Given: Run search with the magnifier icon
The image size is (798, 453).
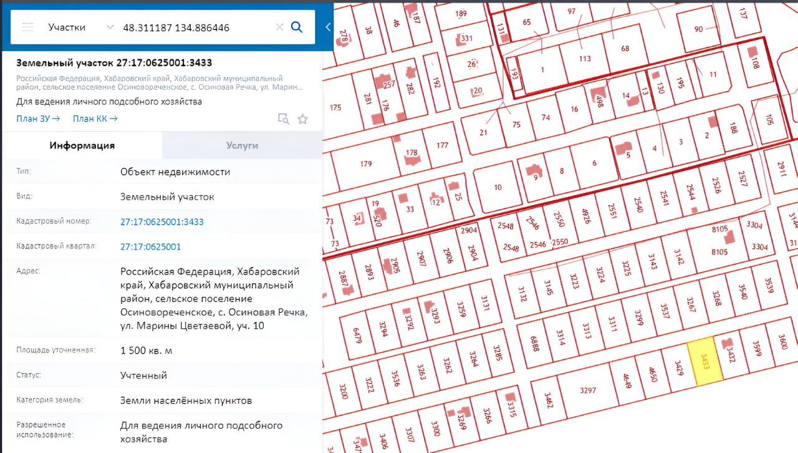Looking at the screenshot, I should (297, 27).
